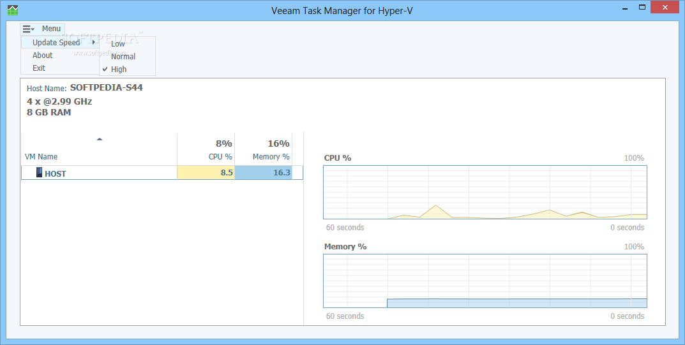Click the Memory % usage graph
685x345 pixels.
pyautogui.click(x=485, y=281)
